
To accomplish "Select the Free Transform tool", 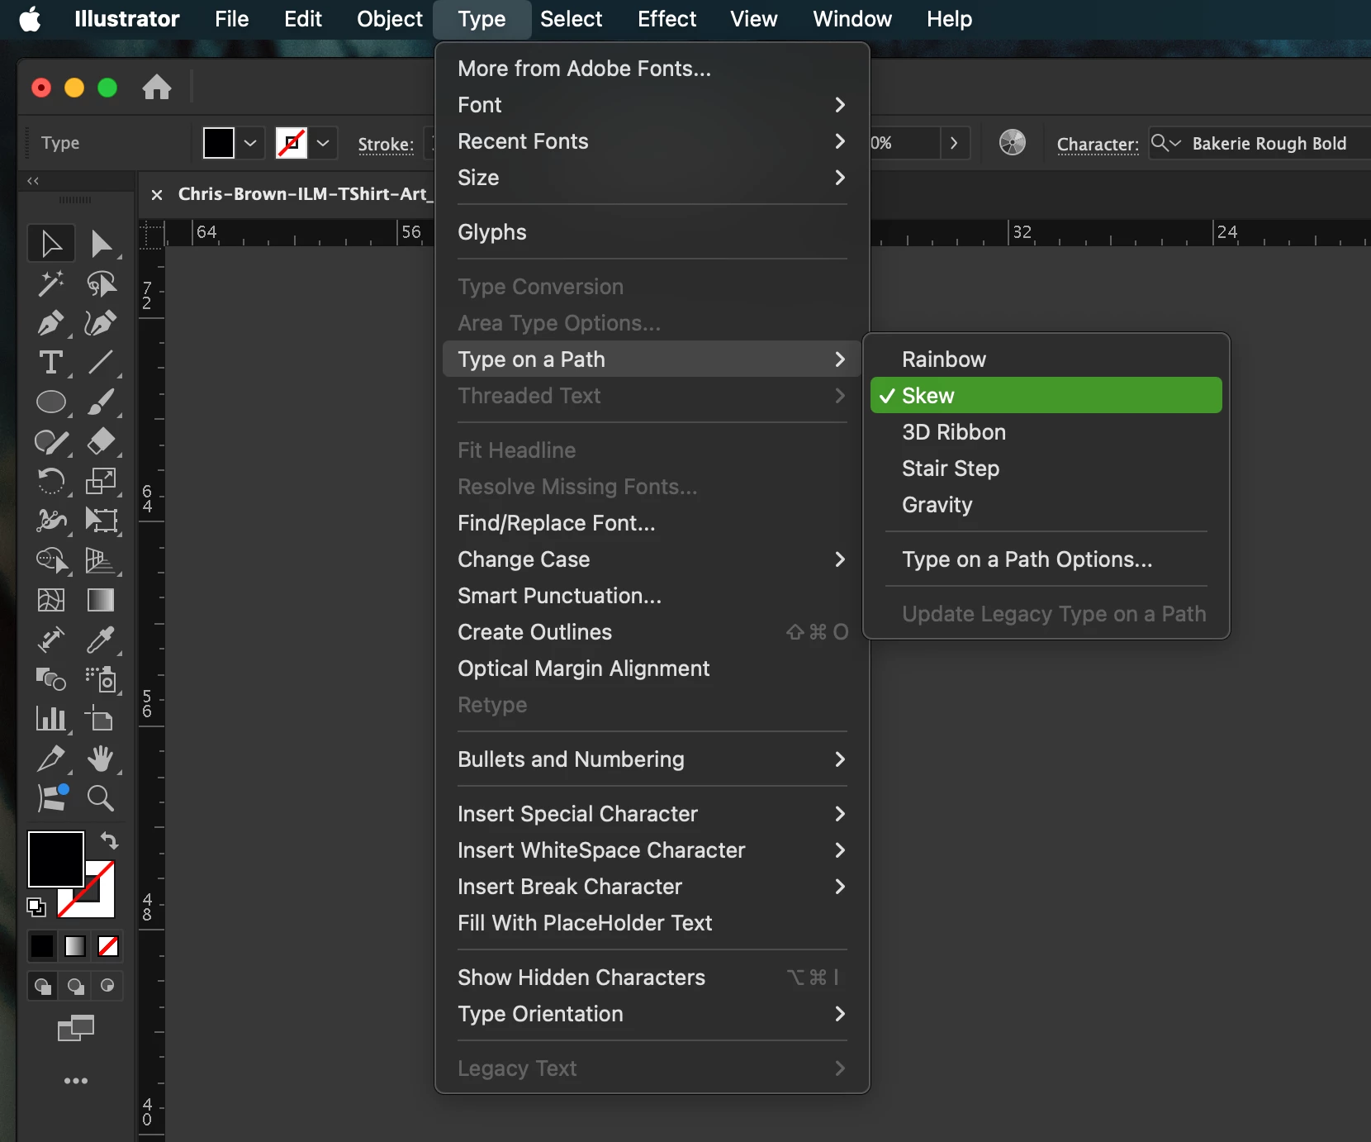I will coord(101,521).
